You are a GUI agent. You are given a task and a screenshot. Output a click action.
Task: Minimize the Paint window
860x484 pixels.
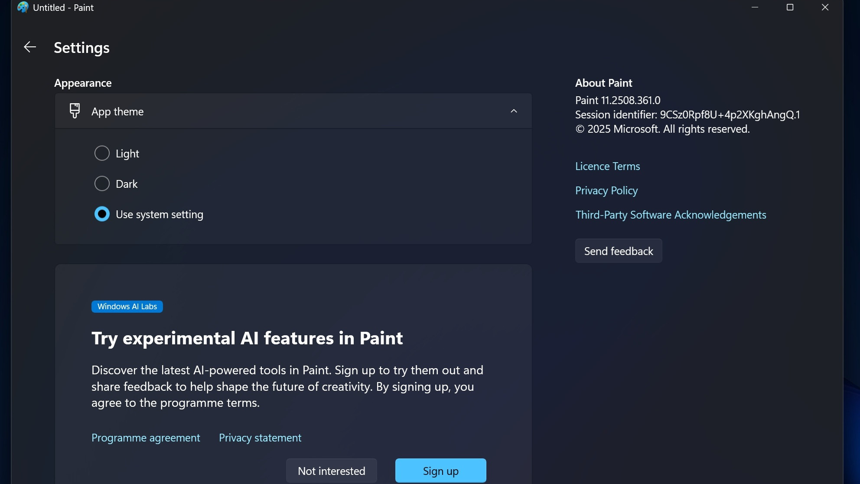(x=755, y=7)
